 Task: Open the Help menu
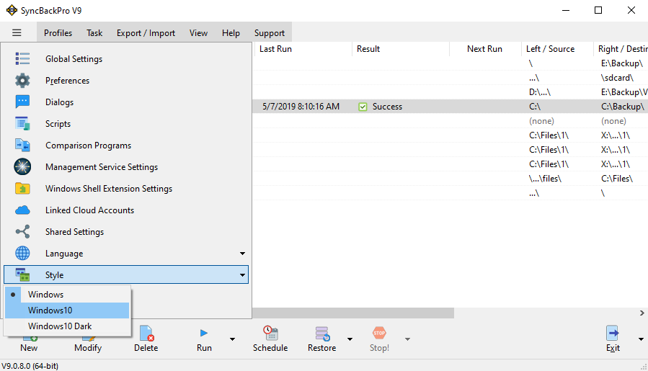(231, 32)
